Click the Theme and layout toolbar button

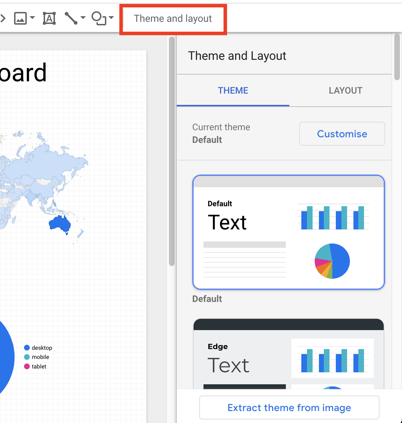pos(173,19)
